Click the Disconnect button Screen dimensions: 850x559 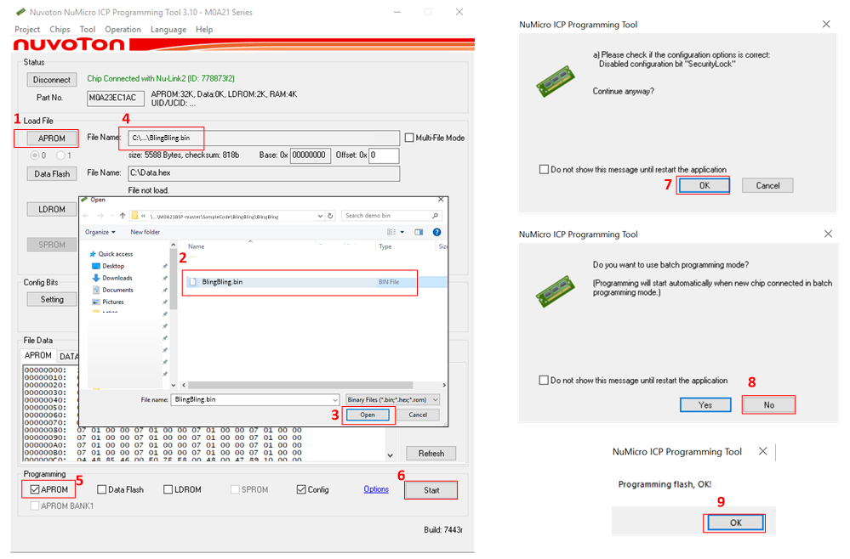52,80
